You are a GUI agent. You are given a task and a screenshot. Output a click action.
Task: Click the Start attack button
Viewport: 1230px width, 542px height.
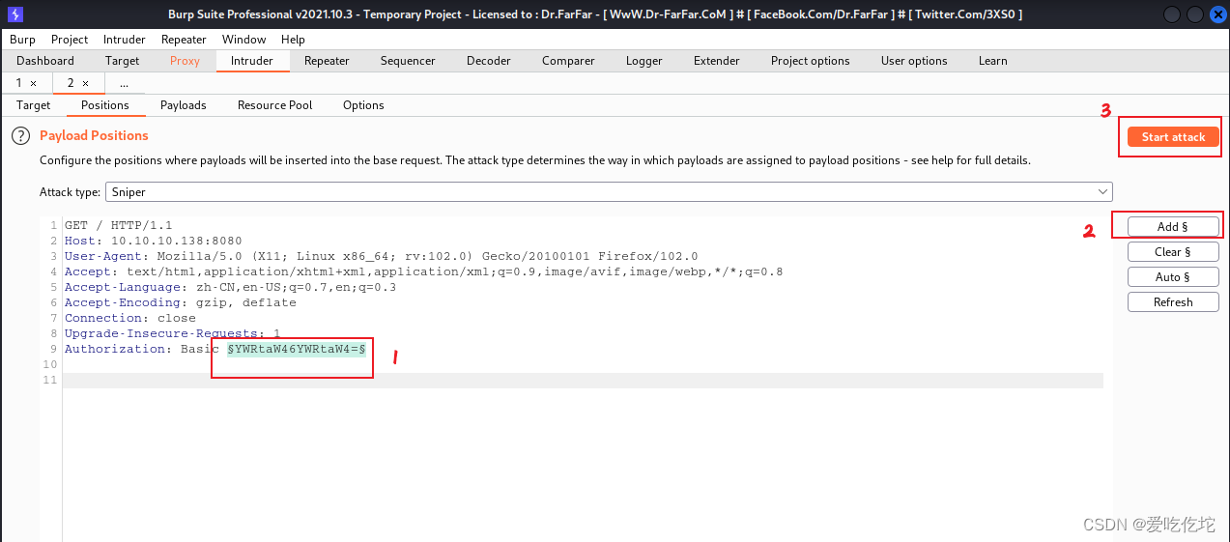[x=1173, y=137]
